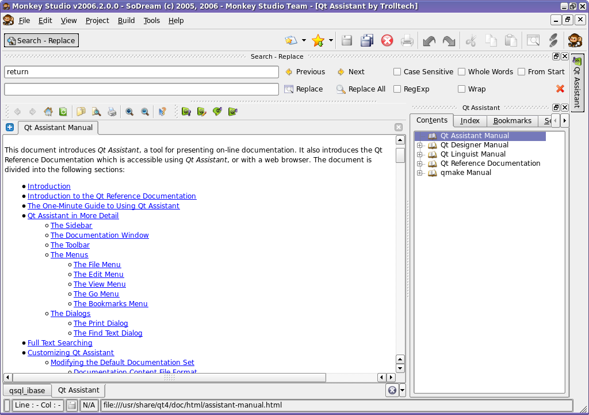Enable the Case Sensitive checkbox
This screenshot has height=415, width=589.
(397, 72)
